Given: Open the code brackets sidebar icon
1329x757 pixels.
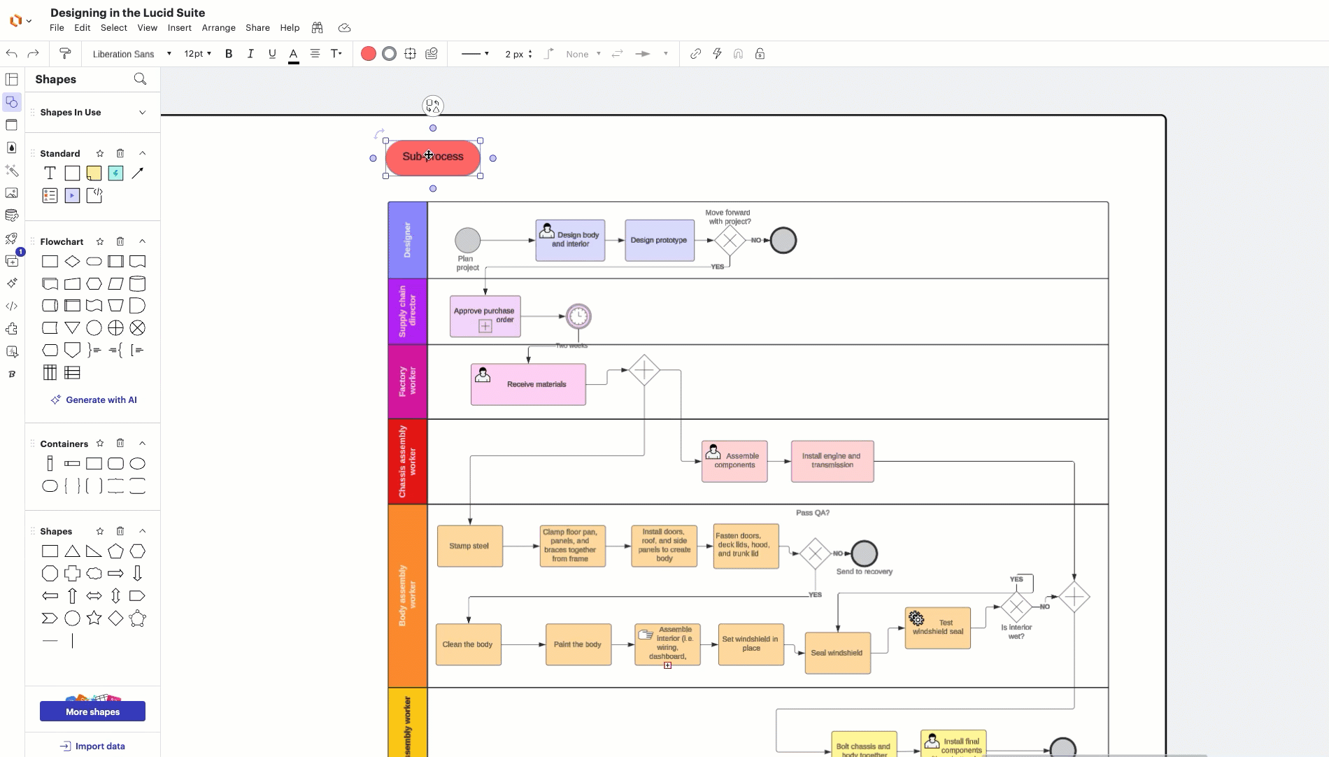Looking at the screenshot, I should coord(12,306).
